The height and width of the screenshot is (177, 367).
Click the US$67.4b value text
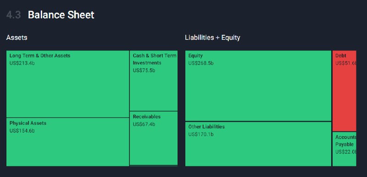[x=144, y=124]
